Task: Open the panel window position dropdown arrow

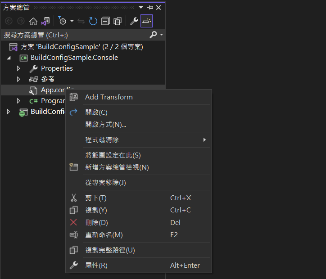Action: click(x=141, y=8)
